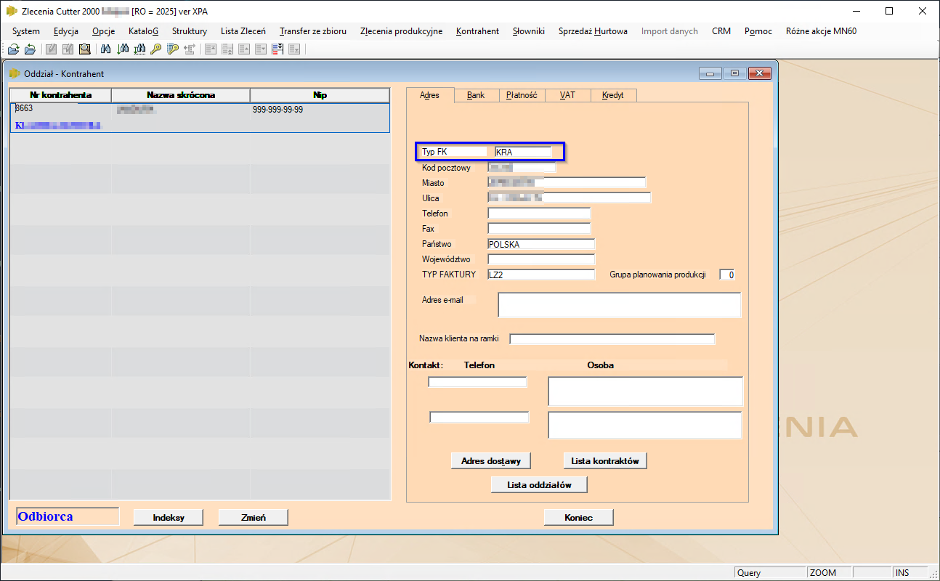Click the Koniec button
Image resolution: width=940 pixels, height=581 pixels.
pyautogui.click(x=579, y=517)
